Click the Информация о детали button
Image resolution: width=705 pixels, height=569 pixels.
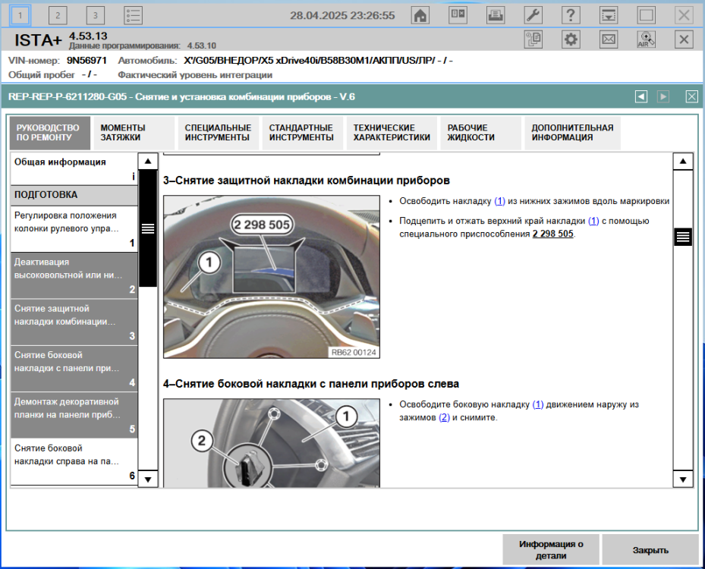tap(551, 549)
